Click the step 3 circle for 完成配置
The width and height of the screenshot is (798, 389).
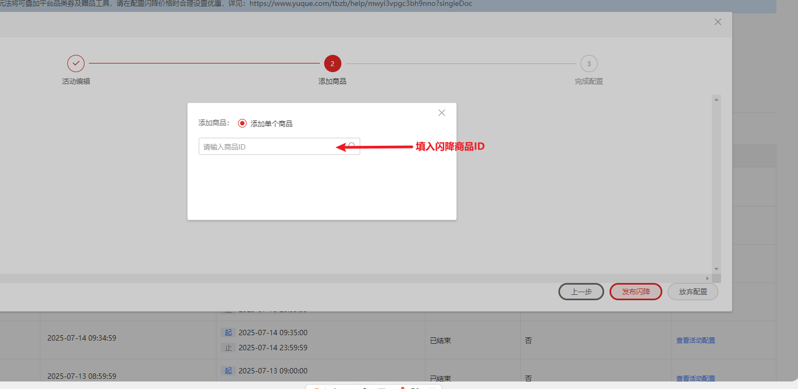click(x=589, y=63)
